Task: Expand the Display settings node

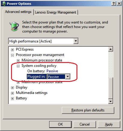Action: point(12,88)
